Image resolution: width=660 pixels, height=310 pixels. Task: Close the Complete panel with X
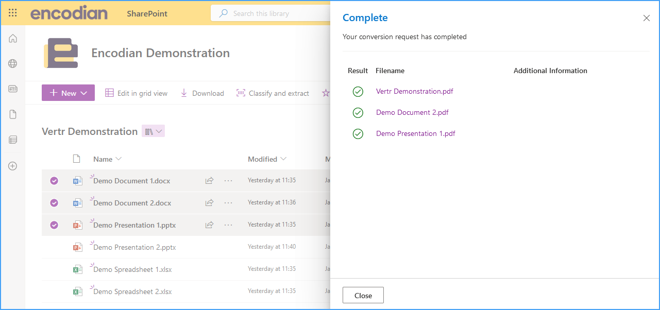(647, 18)
